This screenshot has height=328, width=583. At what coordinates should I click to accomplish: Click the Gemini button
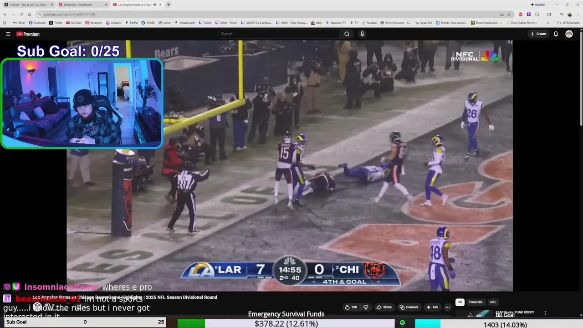click(538, 5)
